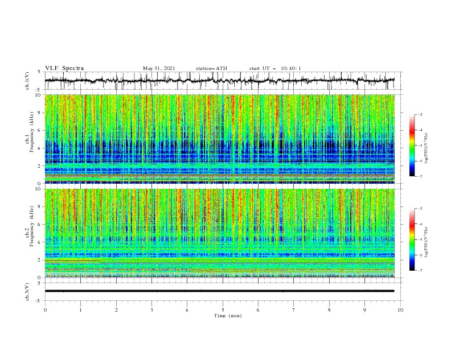The width and height of the screenshot is (451, 348).
Task: Click the ch.3(V) flat trace strip
Action: point(220,291)
